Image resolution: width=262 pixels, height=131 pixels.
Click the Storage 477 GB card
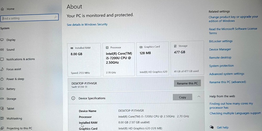click(187, 58)
